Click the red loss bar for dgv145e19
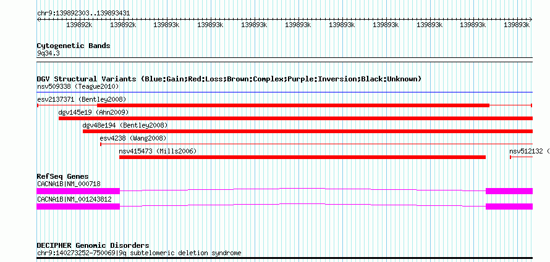 tap(295, 118)
